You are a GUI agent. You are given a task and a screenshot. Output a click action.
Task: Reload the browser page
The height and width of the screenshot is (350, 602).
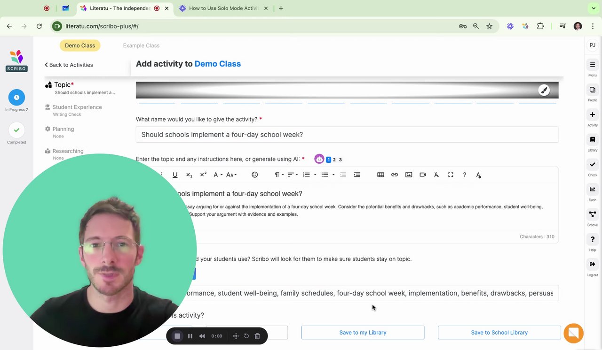coord(39,26)
